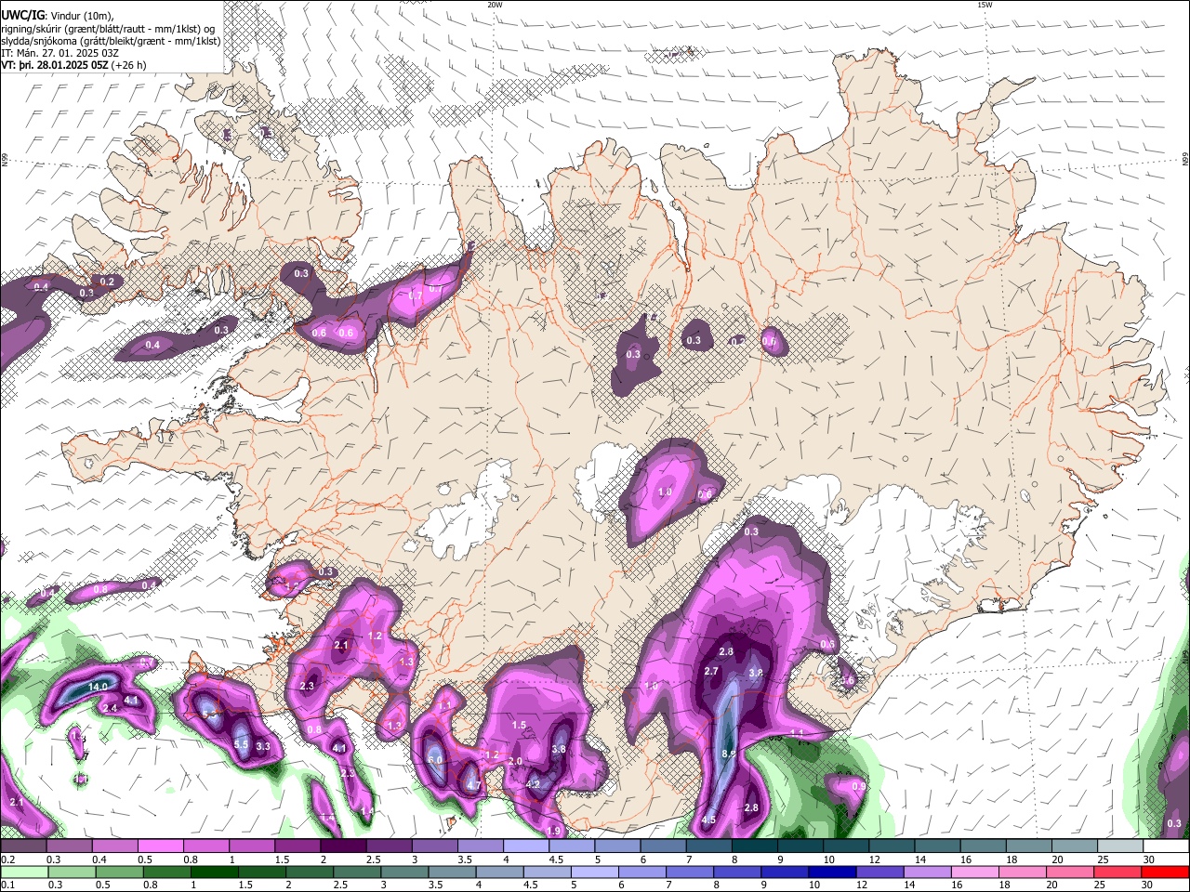Pick the darkest purple 2–2.5 swatch in upper legend

(343, 846)
